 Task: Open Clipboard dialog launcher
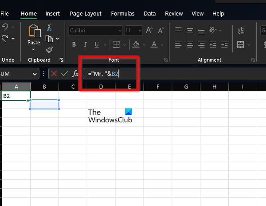pos(62,60)
